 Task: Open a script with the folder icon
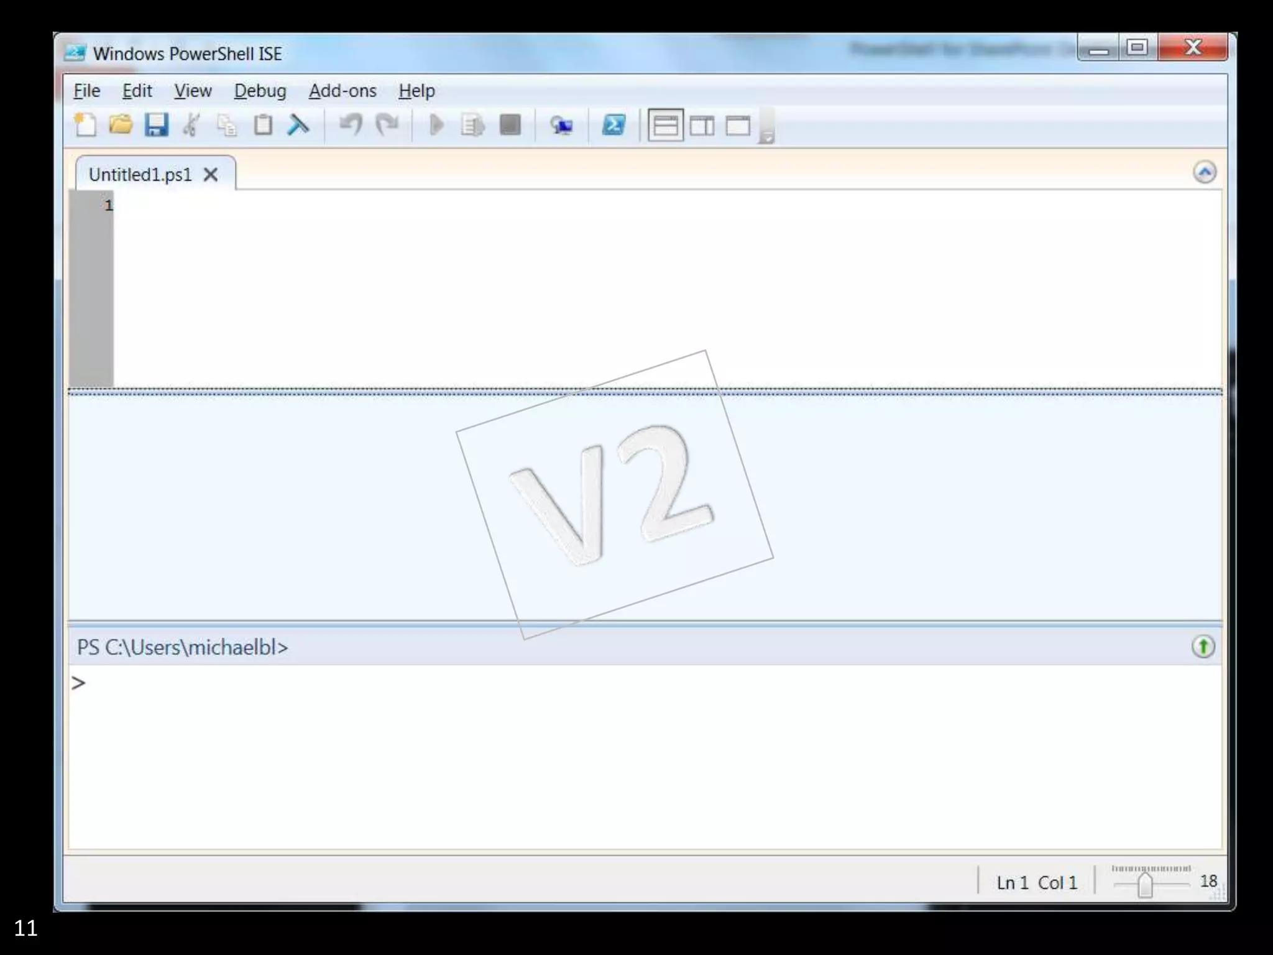coord(121,125)
